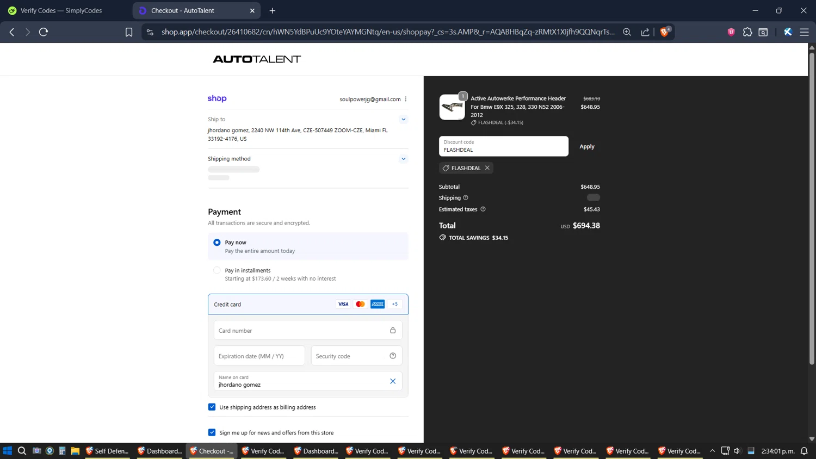
Task: Open zoom magnifier in address bar
Action: tap(627, 32)
